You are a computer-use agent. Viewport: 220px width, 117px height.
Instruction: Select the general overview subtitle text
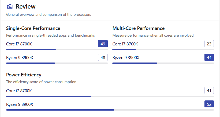pos(49,14)
